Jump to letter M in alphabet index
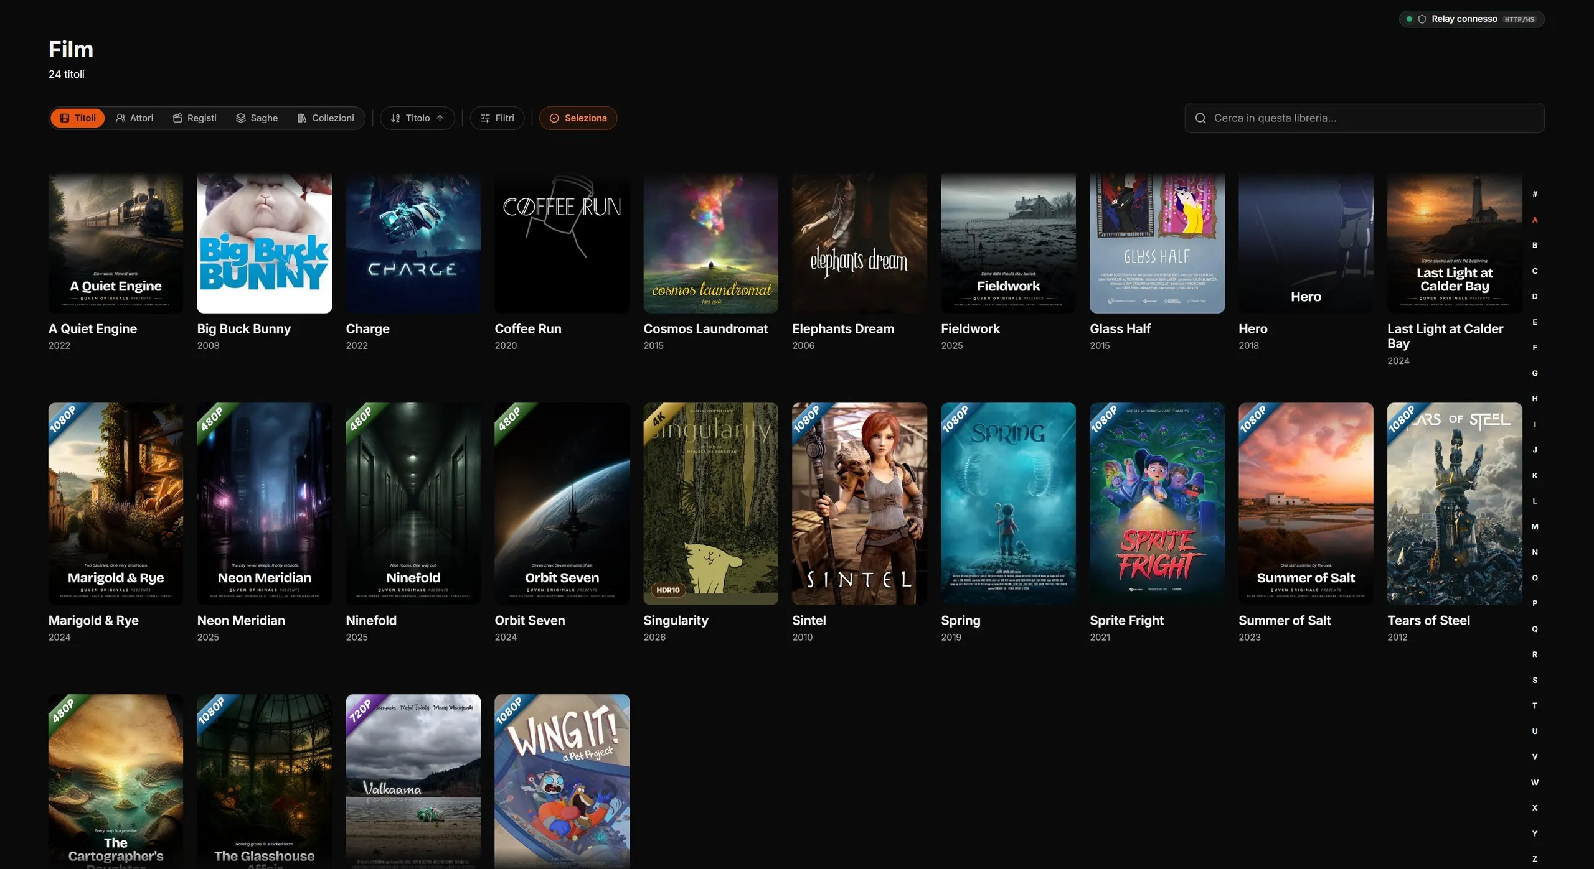The height and width of the screenshot is (869, 1594). coord(1535,527)
